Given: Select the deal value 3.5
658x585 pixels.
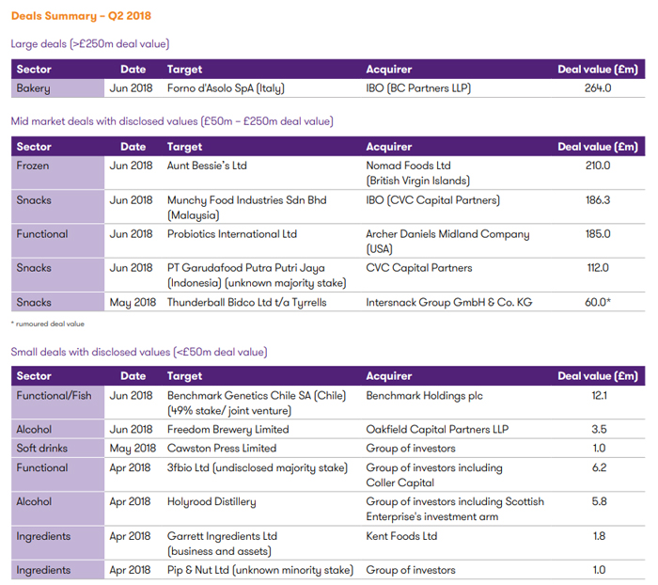Looking at the screenshot, I should 600,429.
